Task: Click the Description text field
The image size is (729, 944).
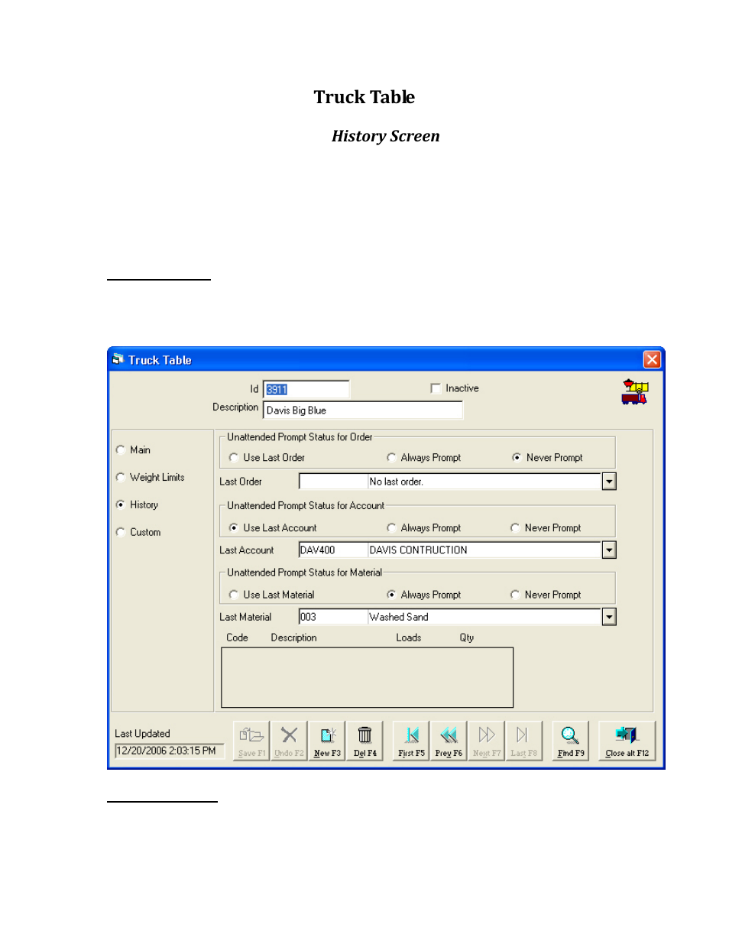Action: pos(362,410)
